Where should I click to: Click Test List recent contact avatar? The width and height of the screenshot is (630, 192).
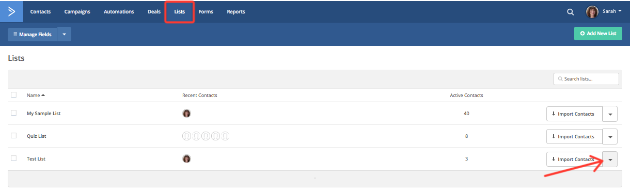[x=186, y=159]
